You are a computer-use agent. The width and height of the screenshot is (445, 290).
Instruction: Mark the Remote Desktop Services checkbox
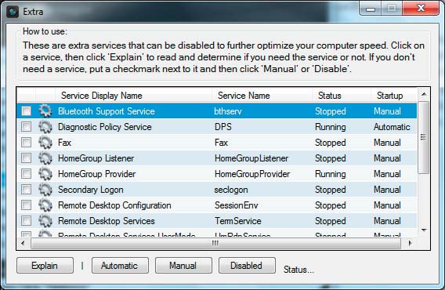pos(26,221)
